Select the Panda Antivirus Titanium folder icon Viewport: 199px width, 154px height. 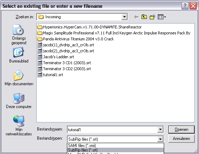coord(40,39)
